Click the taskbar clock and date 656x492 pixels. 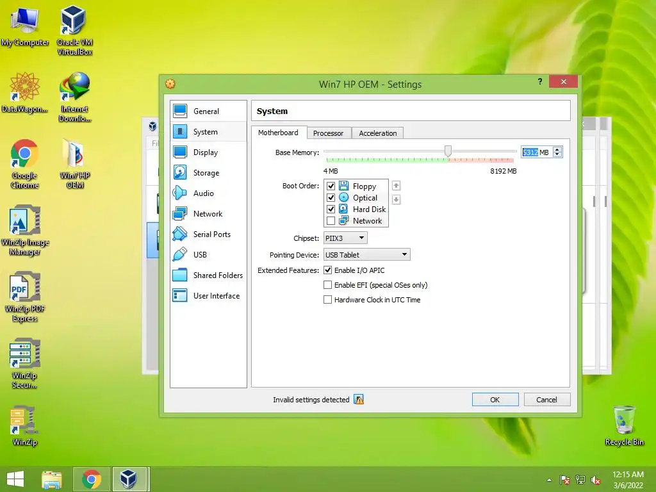tap(628, 480)
